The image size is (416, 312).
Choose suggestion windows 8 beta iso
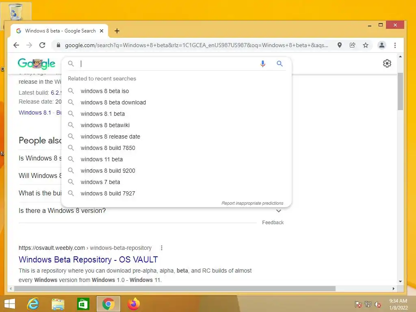click(176, 91)
